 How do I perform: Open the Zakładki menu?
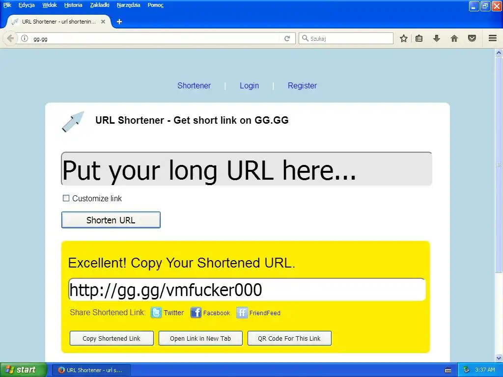(99, 5)
